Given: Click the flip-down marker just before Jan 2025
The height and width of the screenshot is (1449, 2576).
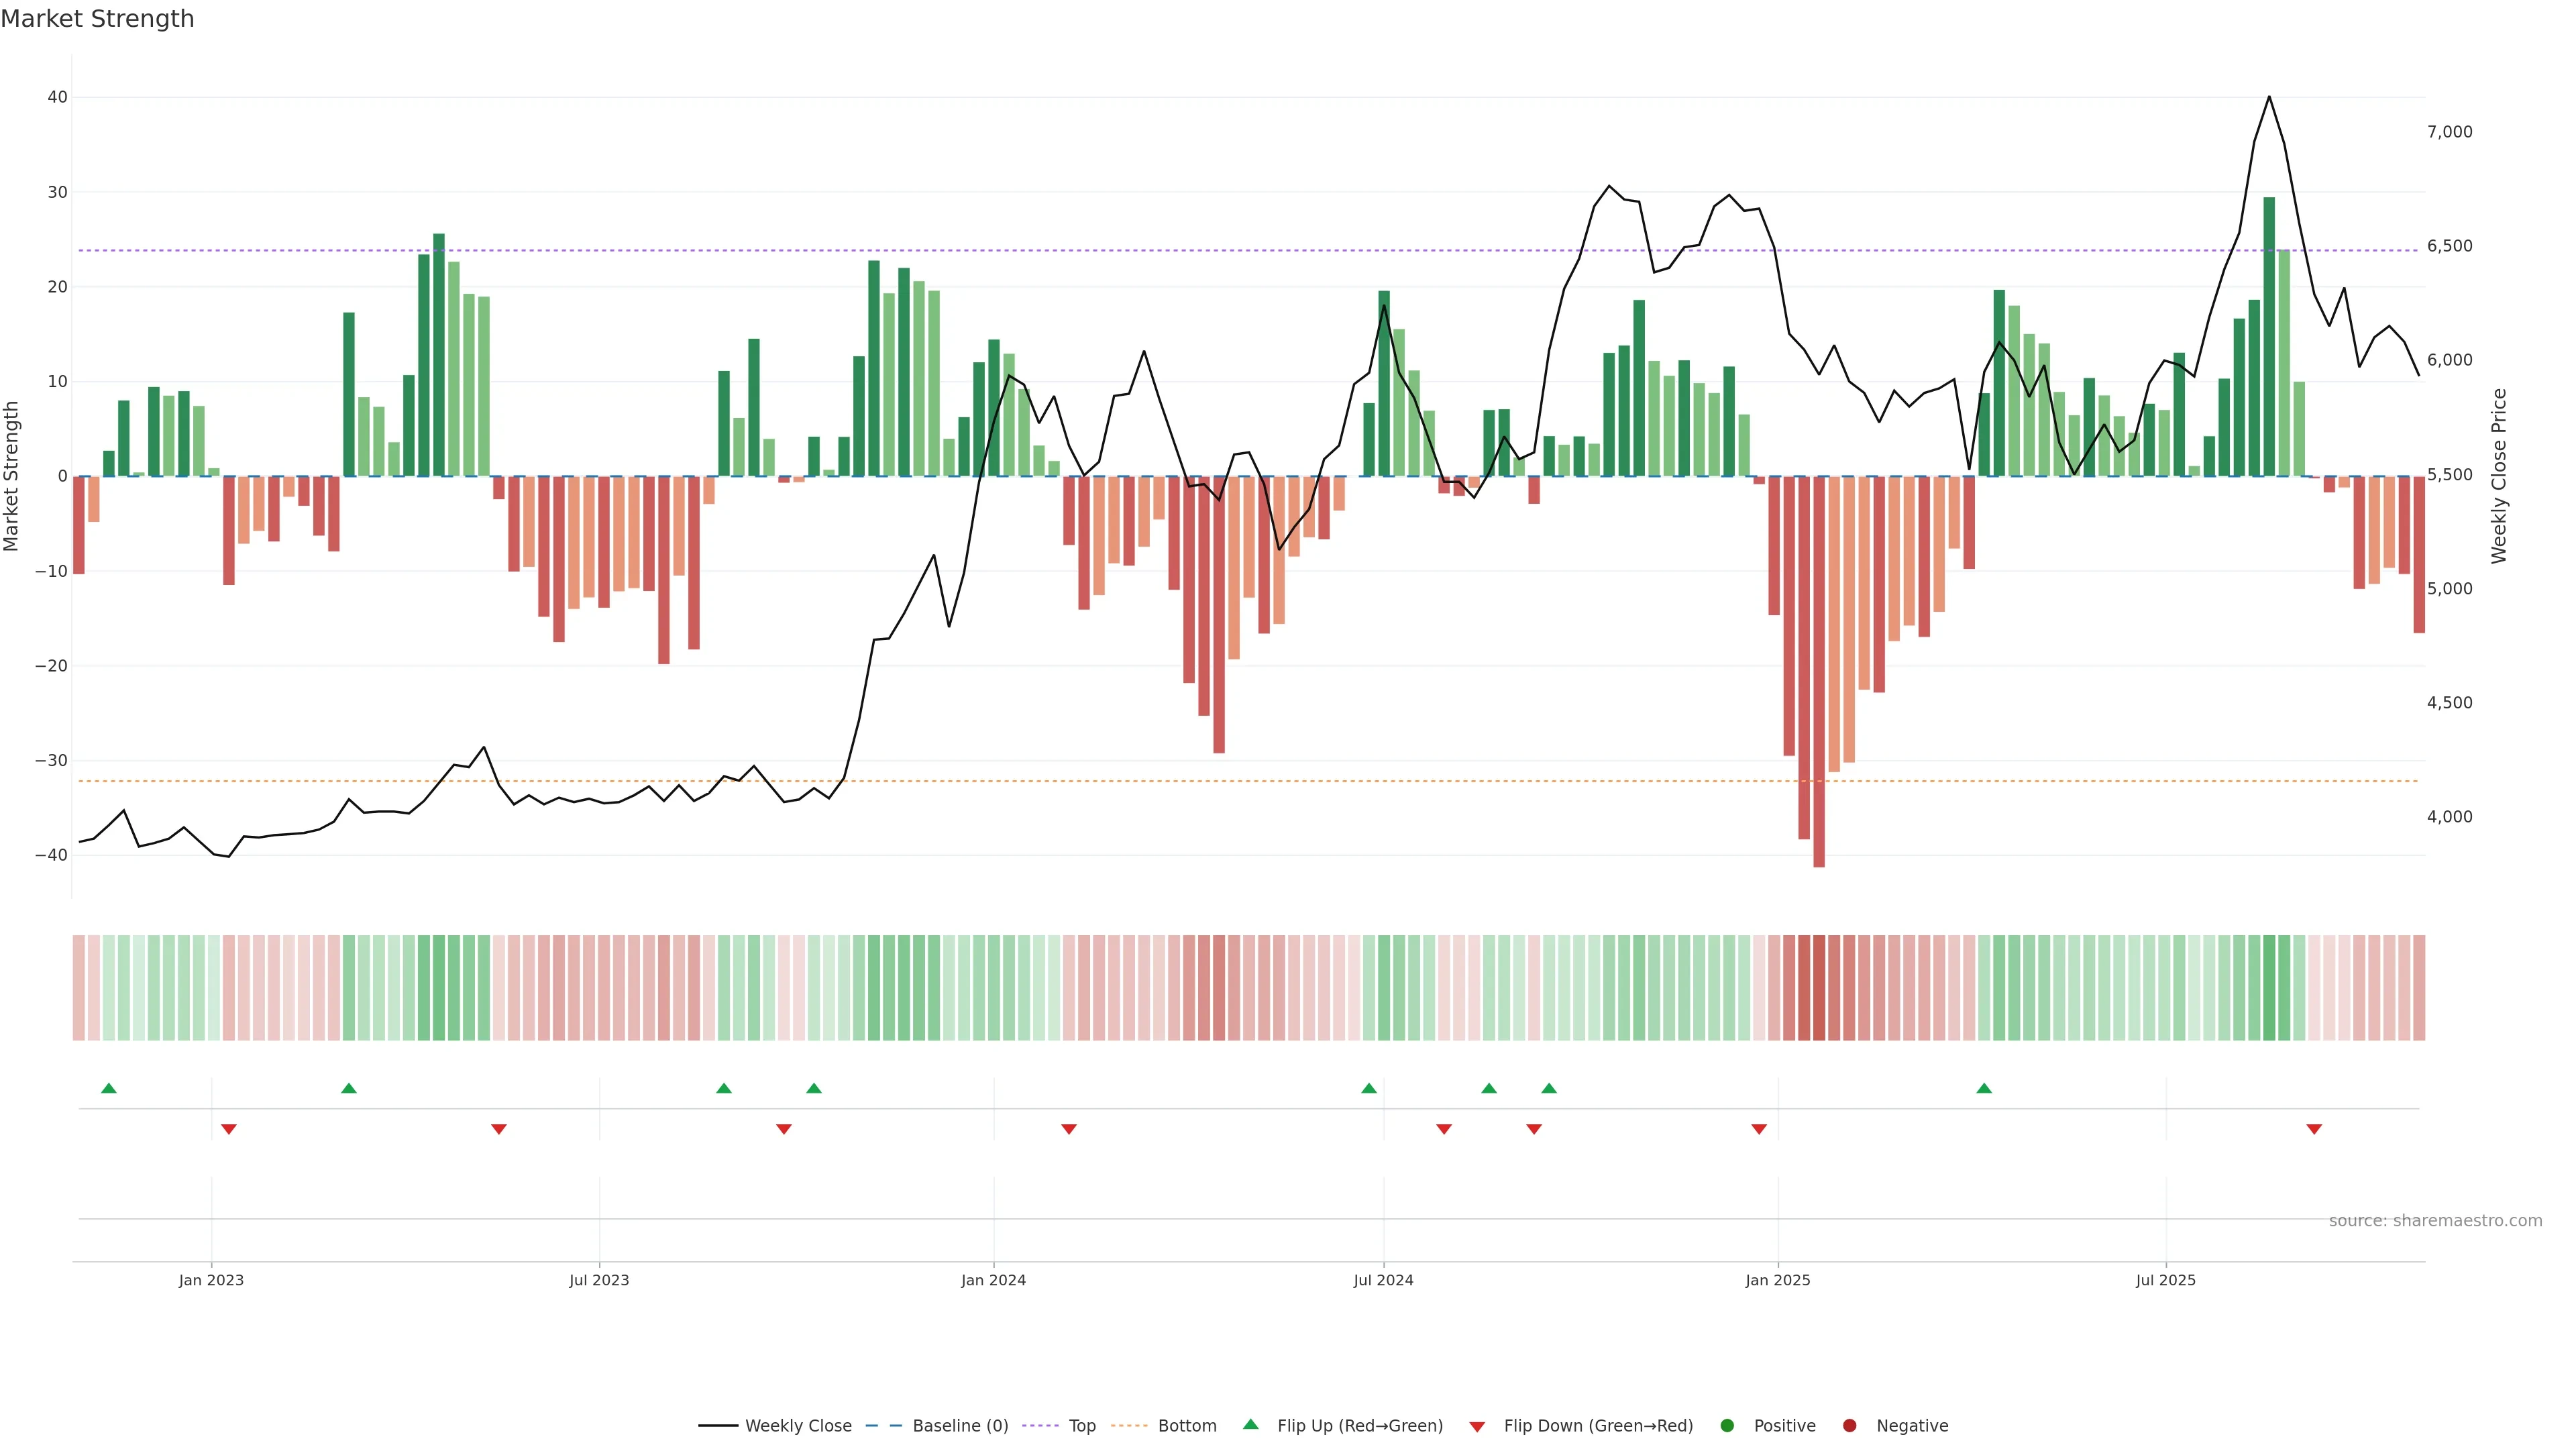Looking at the screenshot, I should (x=1759, y=1129).
